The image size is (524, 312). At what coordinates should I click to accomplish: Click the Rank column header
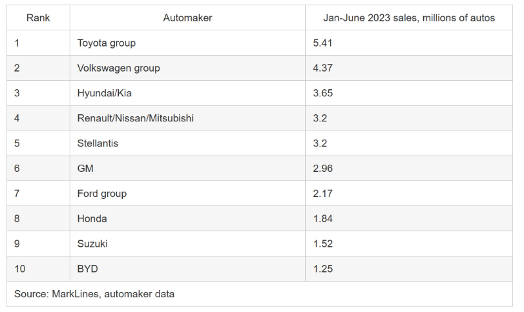click(38, 17)
